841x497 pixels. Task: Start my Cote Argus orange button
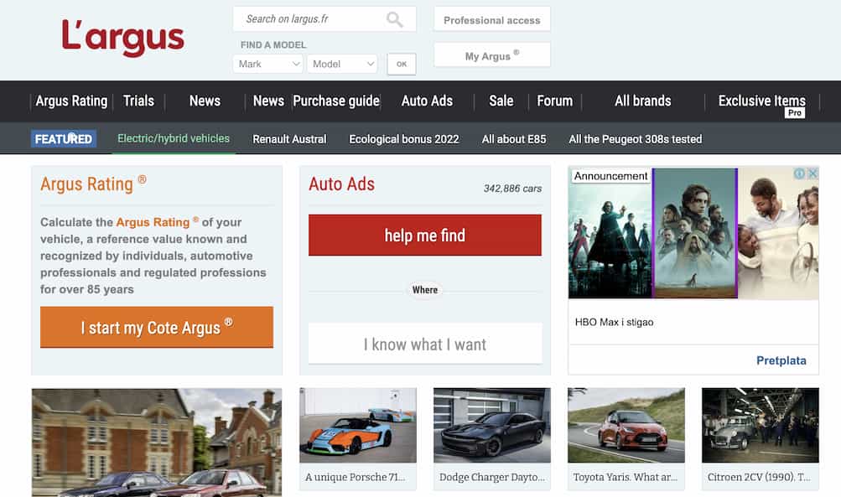click(x=157, y=327)
